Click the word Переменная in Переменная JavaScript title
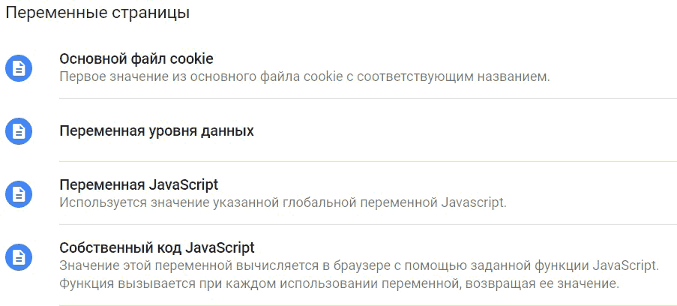 (x=102, y=185)
